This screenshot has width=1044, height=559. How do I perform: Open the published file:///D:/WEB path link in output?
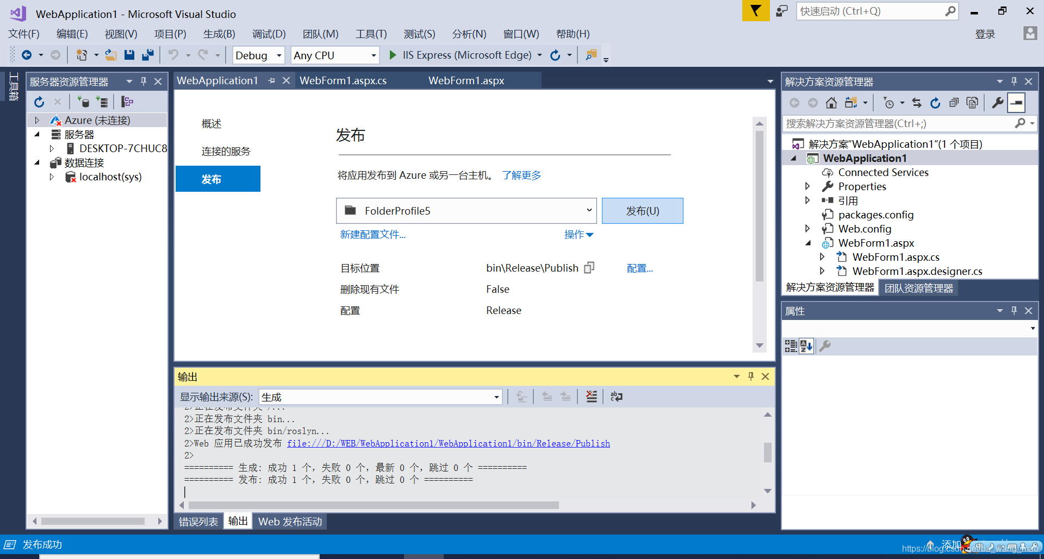pyautogui.click(x=449, y=443)
